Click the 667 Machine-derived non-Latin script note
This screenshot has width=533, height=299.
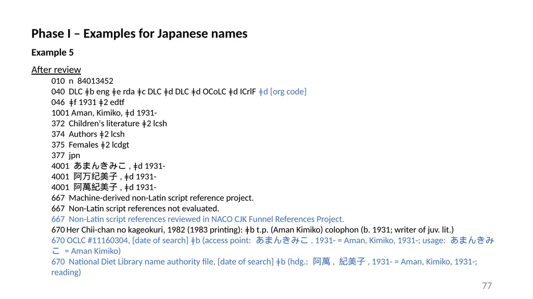tap(153, 198)
